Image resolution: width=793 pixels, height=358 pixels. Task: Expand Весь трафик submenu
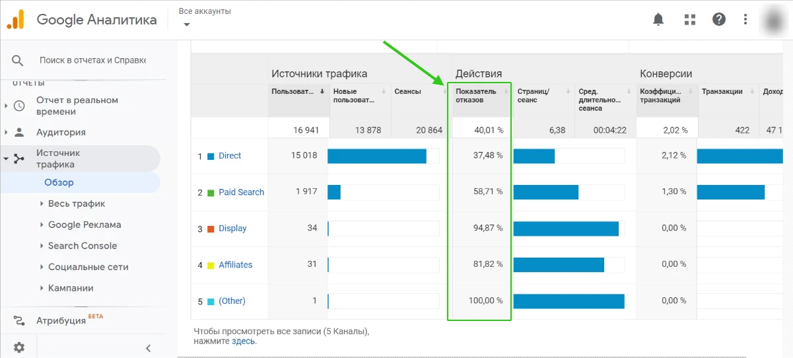coord(42,203)
